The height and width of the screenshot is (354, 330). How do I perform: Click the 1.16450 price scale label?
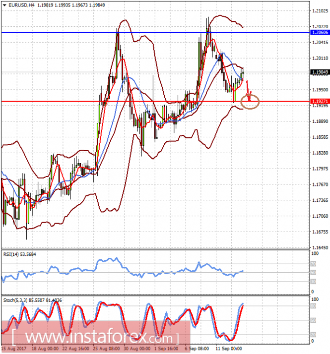click(320, 247)
